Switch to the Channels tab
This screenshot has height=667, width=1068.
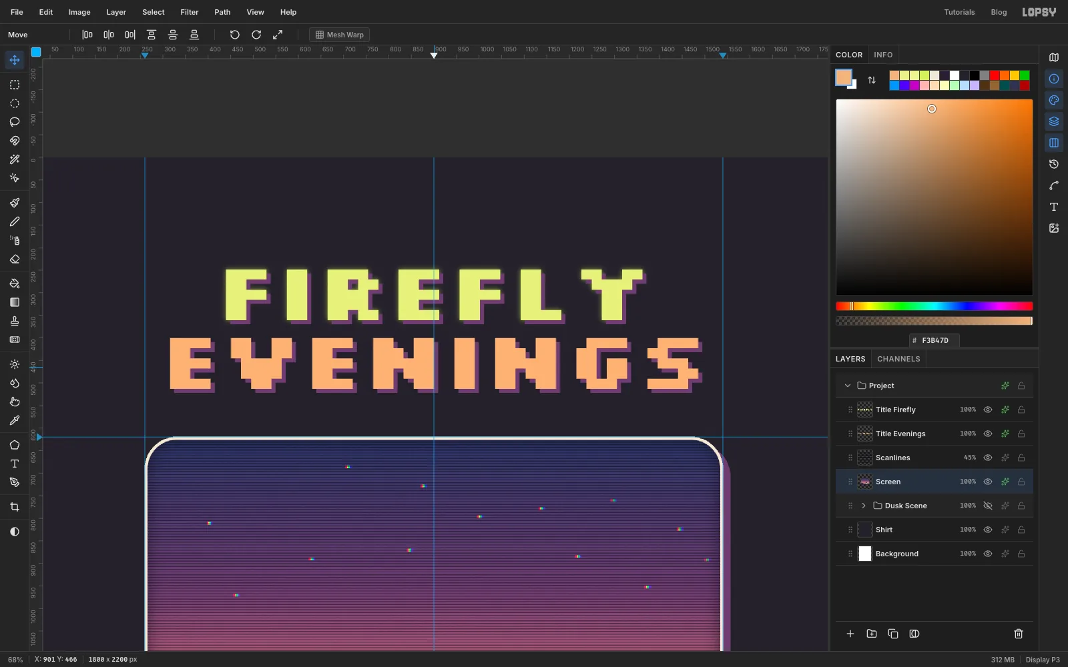click(898, 359)
